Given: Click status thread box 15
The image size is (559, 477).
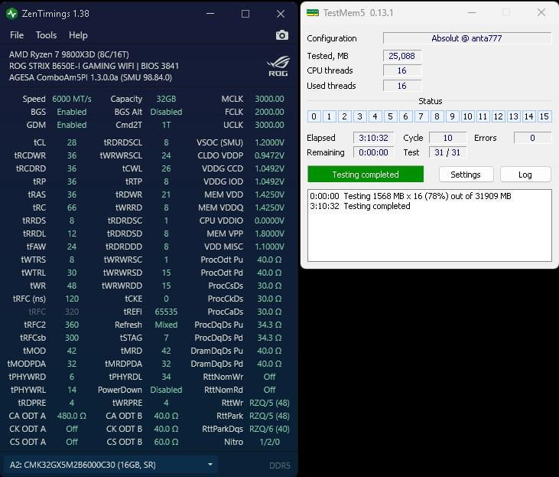Looking at the screenshot, I should click(x=544, y=116).
